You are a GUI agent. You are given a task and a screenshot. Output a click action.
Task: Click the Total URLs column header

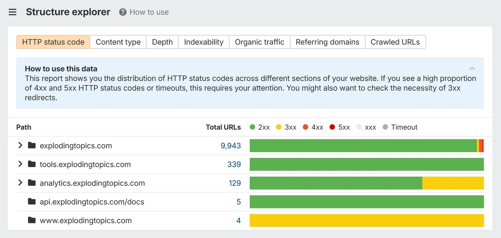pos(223,127)
